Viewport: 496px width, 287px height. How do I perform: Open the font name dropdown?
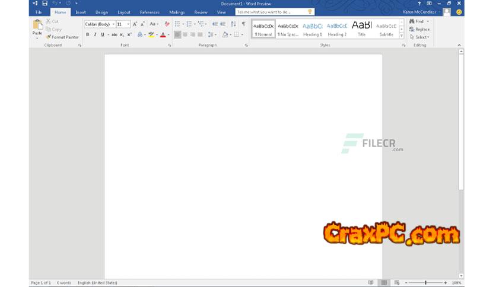tap(113, 24)
